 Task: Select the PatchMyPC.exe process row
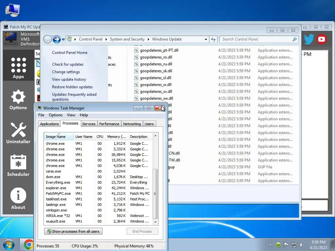tap(98, 193)
